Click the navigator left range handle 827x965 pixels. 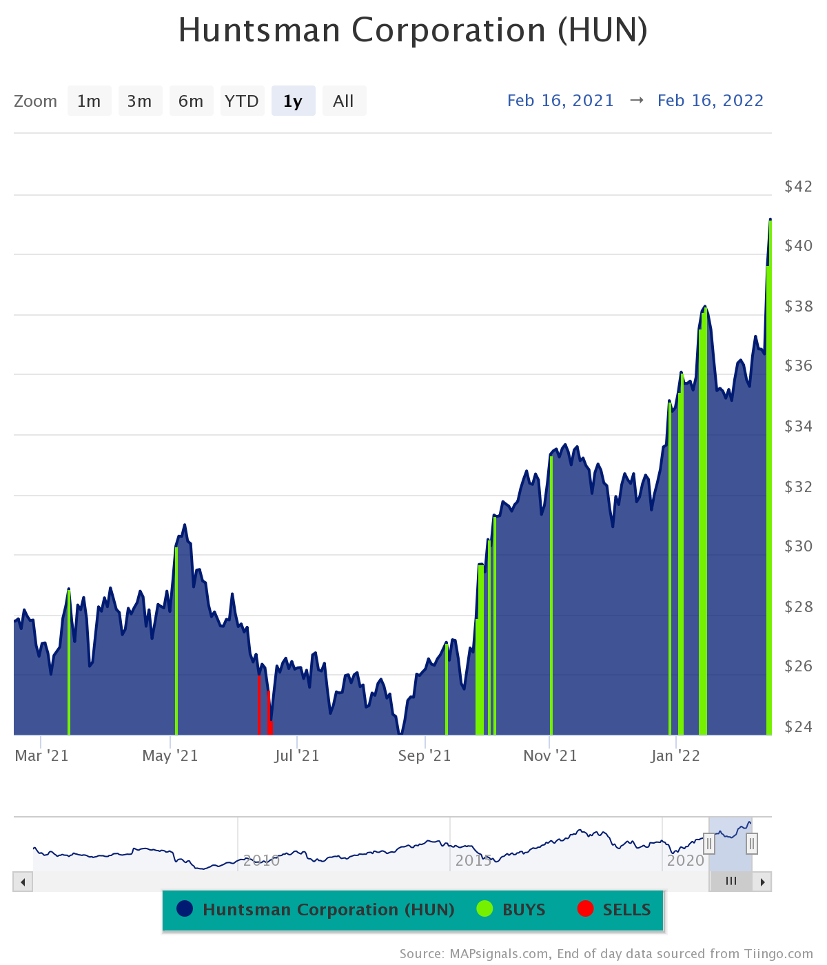(709, 843)
